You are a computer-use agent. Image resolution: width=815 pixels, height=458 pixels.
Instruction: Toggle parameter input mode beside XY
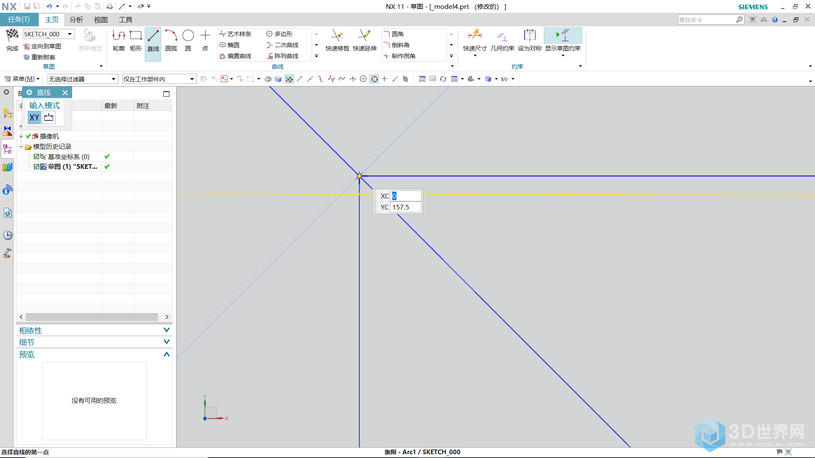coord(49,117)
